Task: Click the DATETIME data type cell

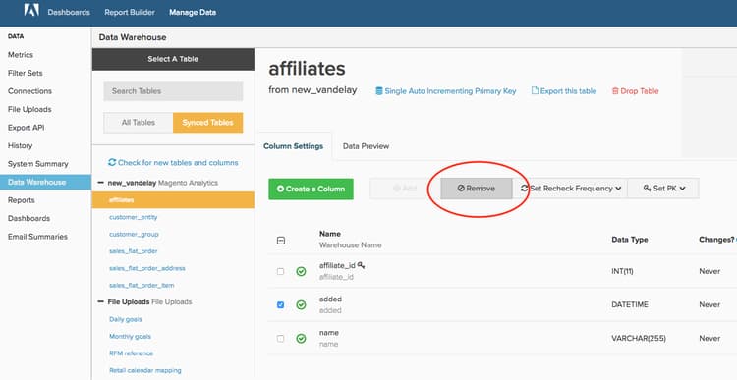Action: [x=629, y=304]
